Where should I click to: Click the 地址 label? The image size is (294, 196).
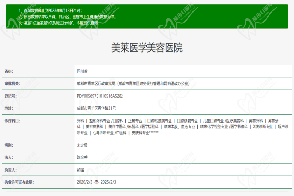[x=9, y=108]
